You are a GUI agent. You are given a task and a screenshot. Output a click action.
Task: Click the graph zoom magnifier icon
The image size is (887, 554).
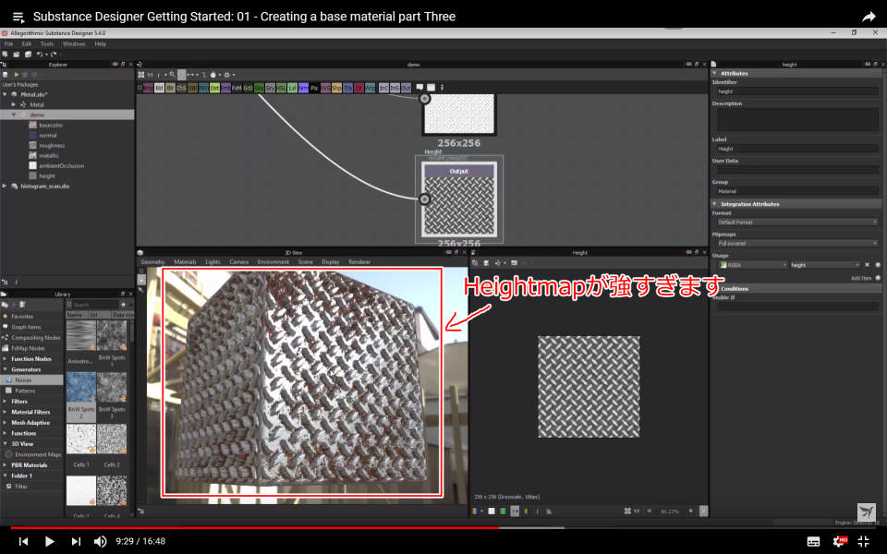pyautogui.click(x=173, y=75)
